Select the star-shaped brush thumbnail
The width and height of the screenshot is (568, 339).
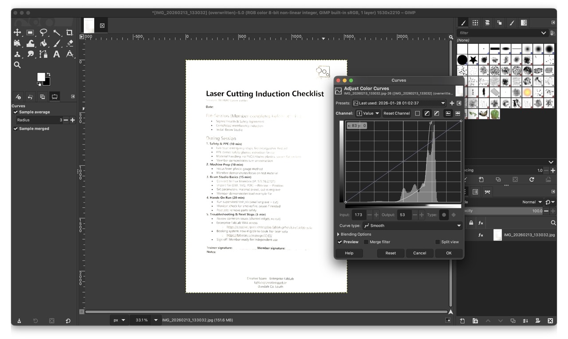tap(473, 59)
